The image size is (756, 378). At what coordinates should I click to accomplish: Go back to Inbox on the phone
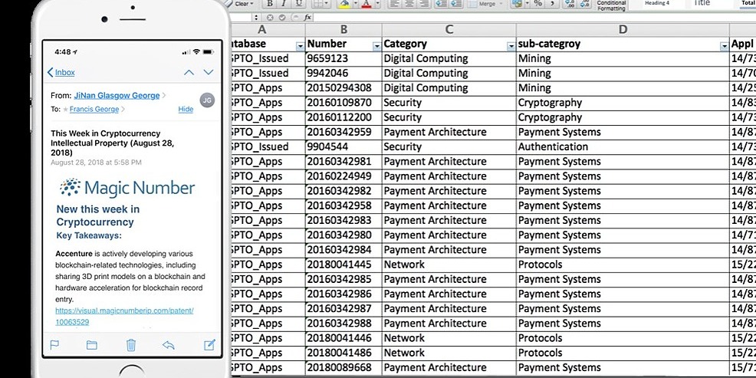61,72
